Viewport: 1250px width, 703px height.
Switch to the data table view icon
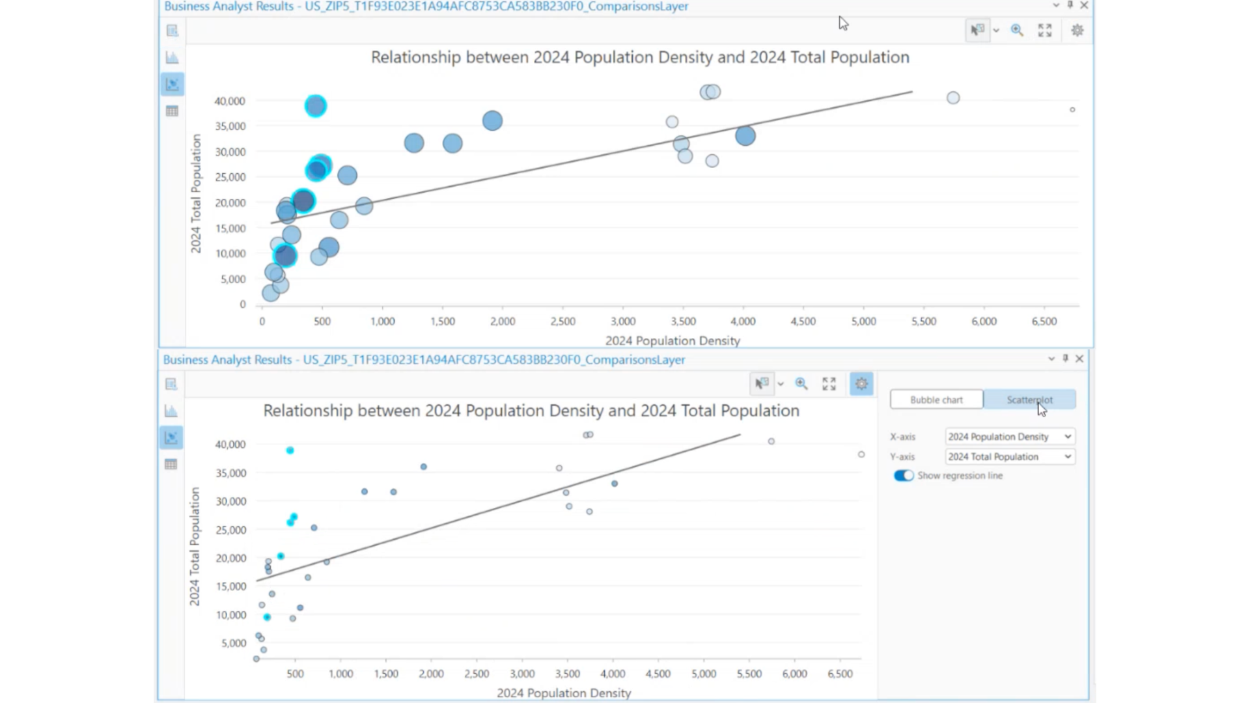click(x=172, y=111)
